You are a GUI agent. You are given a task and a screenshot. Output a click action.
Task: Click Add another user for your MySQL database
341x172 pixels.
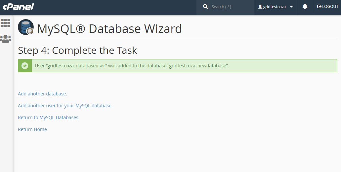[65, 106]
